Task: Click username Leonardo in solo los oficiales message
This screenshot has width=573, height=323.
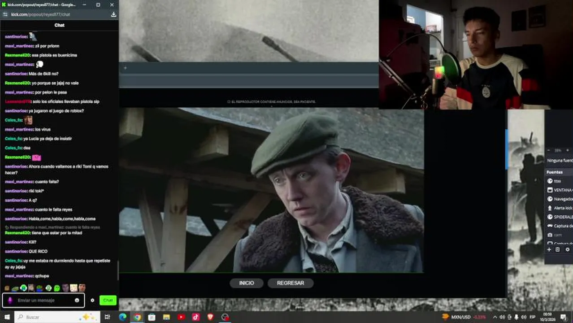Action: point(18,101)
